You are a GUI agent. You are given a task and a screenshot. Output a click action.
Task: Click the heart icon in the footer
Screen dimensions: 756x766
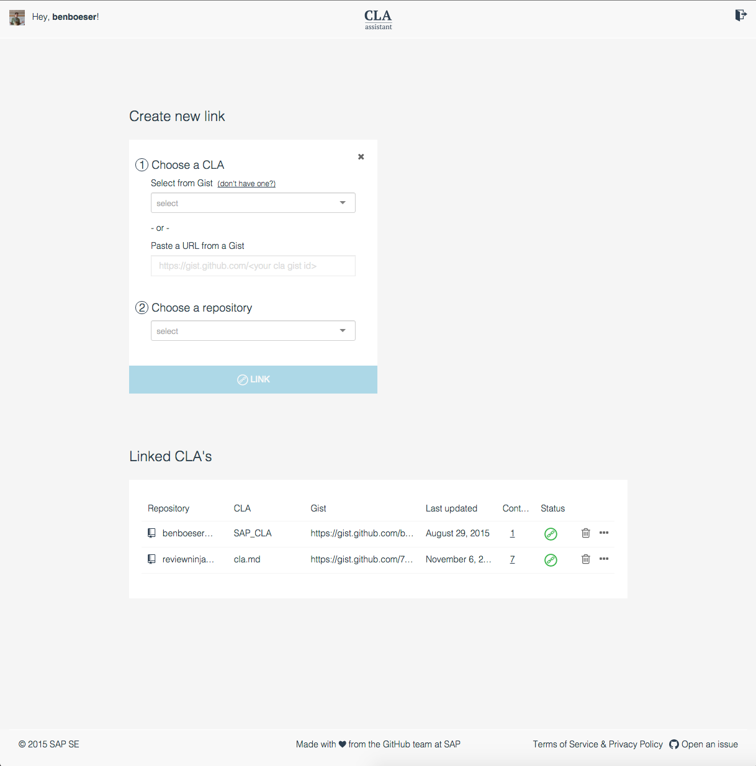[x=342, y=744]
